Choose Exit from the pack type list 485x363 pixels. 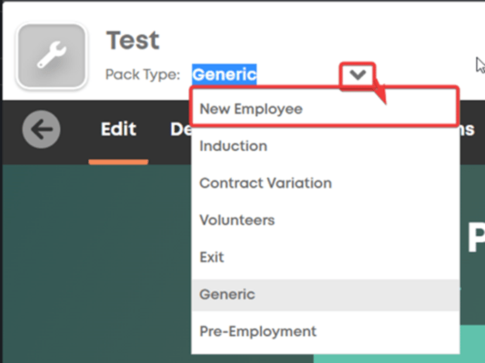pos(326,257)
